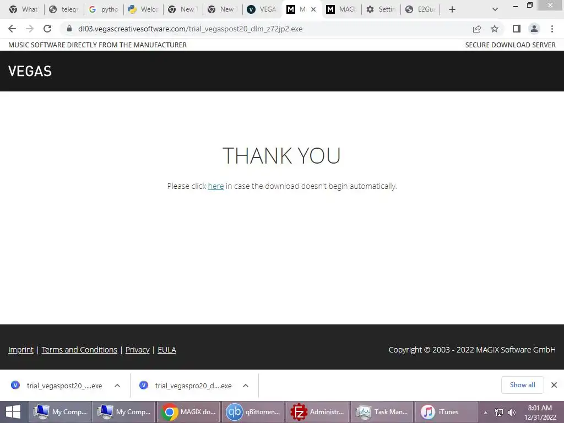This screenshot has width=564, height=423.
Task: Open the Windows Start menu
Action: pyautogui.click(x=13, y=412)
